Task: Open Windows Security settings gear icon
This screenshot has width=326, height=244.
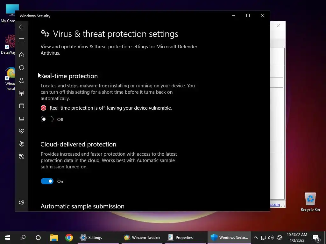Action: [22, 202]
